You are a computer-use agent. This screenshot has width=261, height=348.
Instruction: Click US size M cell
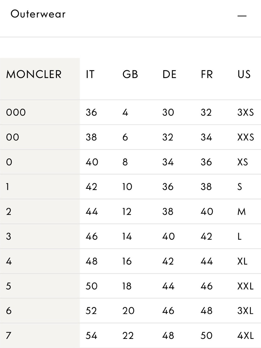tap(241, 212)
